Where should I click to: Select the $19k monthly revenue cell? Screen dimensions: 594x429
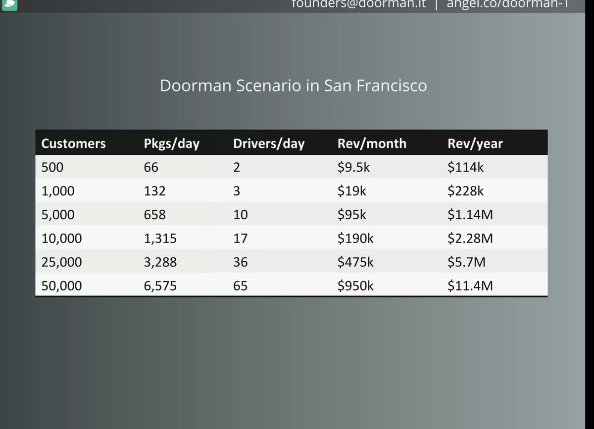click(351, 191)
